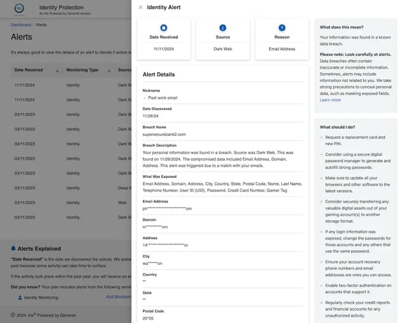
Task: Click the Alerts breadcrumb text
Action: coord(41,25)
